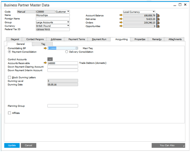Image resolution: width=191 pixels, height=152 pixels.
Task: Select Delivery Consolidation radio button
Action: click(x=67, y=52)
